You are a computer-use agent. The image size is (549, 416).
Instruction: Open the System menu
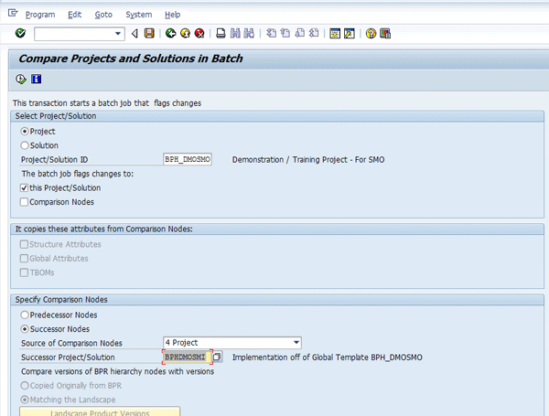(x=138, y=15)
